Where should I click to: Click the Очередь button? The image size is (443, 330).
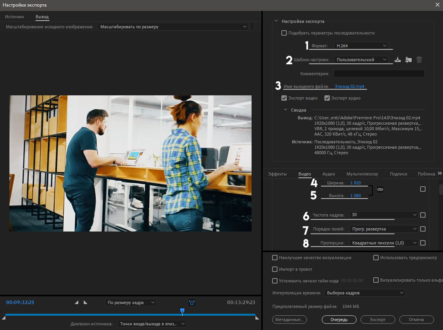pyautogui.click(x=339, y=320)
